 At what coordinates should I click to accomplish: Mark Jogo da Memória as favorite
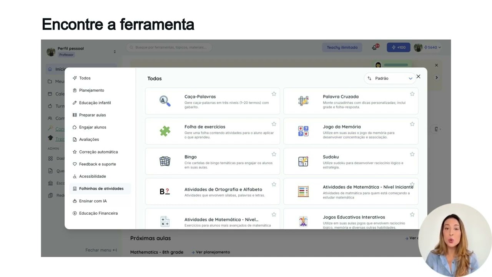412,124
